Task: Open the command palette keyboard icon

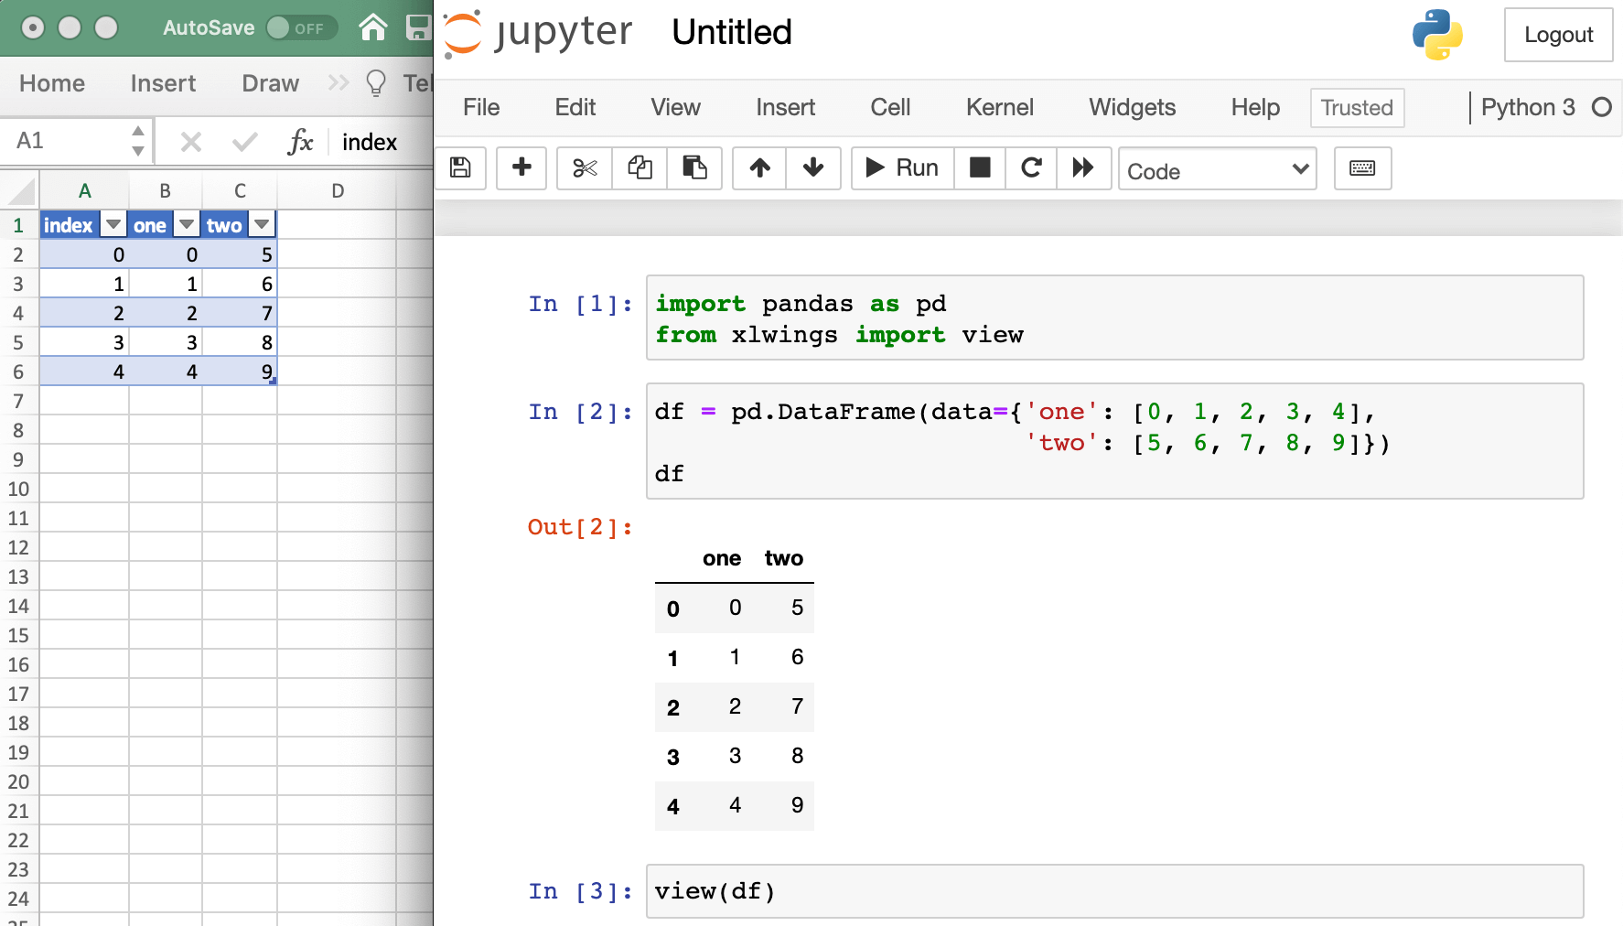Action: (1362, 168)
